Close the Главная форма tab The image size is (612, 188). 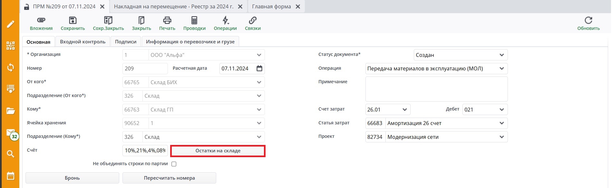tap(298, 7)
